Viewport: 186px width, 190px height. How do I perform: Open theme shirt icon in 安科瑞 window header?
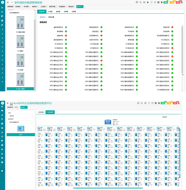(162, 2)
